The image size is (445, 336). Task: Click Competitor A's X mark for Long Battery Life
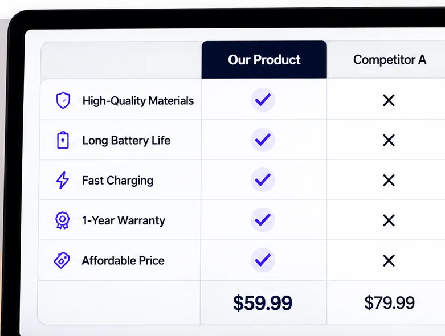(389, 140)
